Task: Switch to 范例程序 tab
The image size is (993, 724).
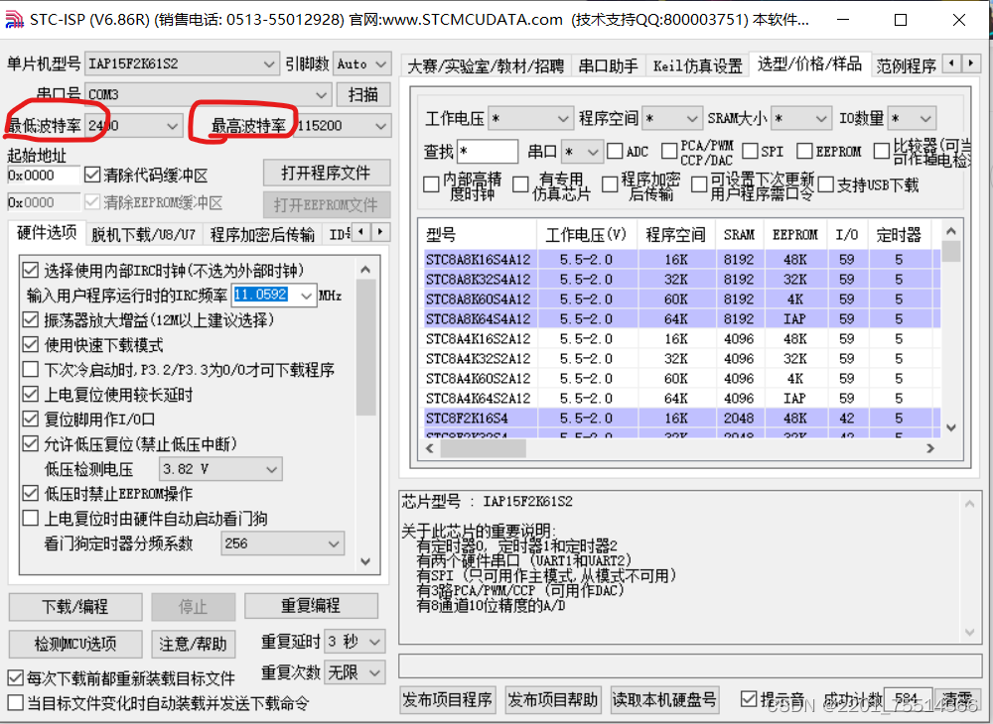Action: click(x=906, y=65)
